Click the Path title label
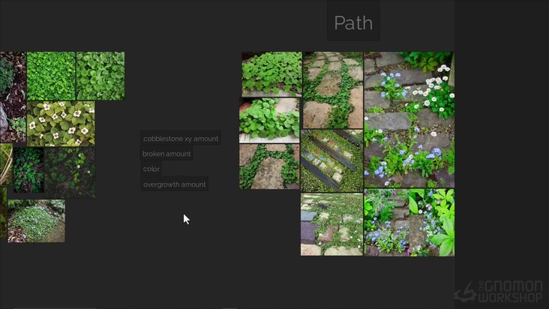 pyautogui.click(x=353, y=22)
